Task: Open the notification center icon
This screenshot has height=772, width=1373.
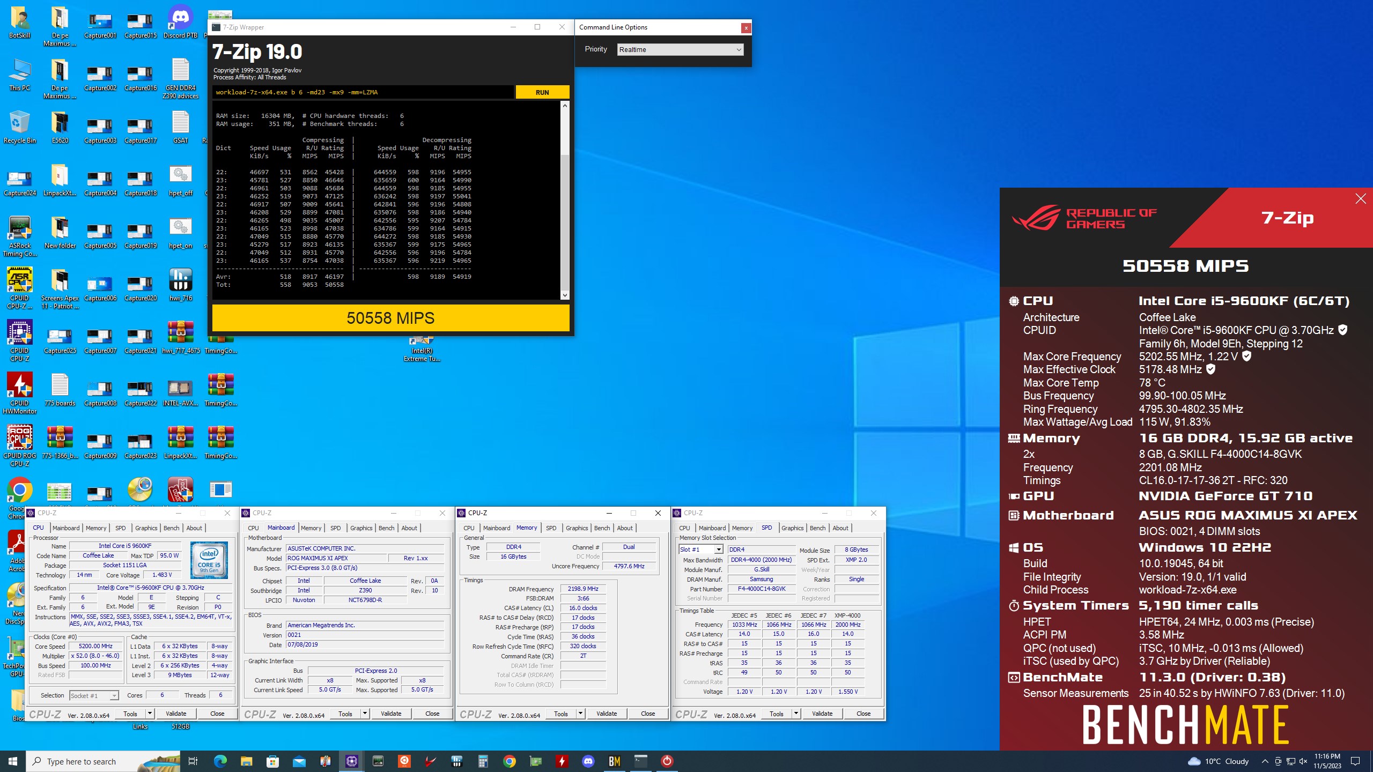Action: (x=1355, y=761)
